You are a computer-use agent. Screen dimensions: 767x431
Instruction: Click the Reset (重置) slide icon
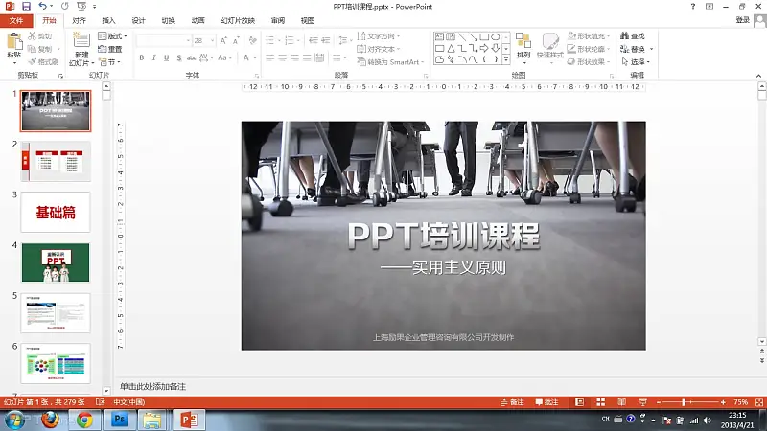point(110,49)
